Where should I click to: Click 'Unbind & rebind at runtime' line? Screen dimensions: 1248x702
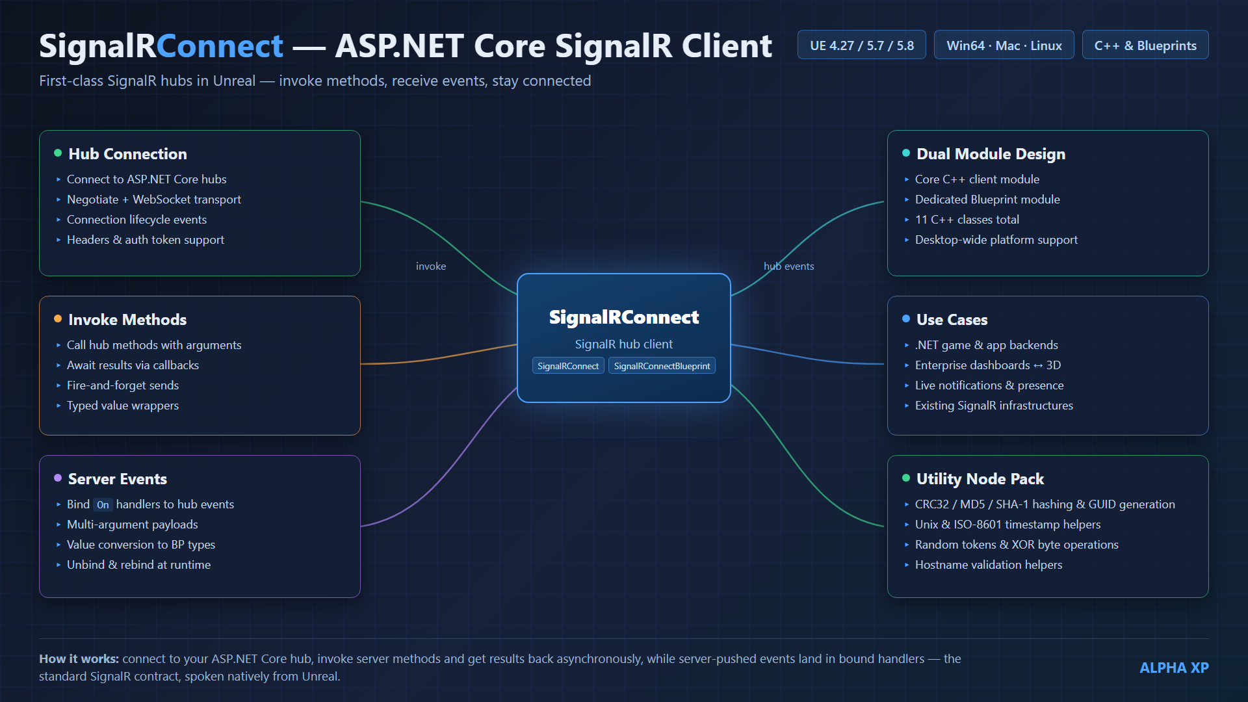[138, 565]
